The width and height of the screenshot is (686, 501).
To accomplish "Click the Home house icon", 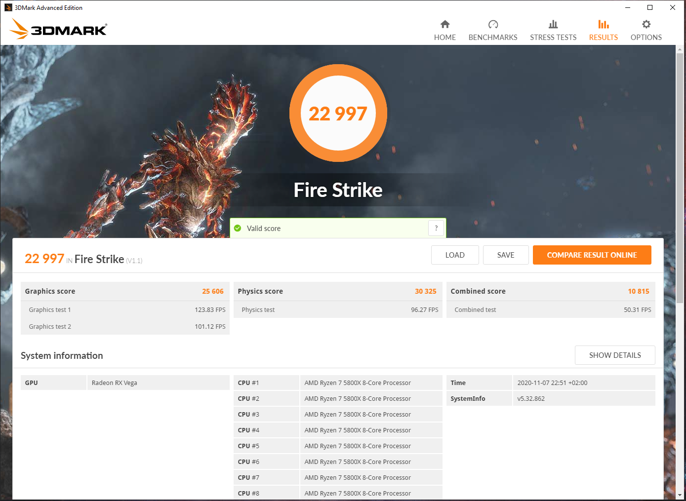I will [x=445, y=24].
